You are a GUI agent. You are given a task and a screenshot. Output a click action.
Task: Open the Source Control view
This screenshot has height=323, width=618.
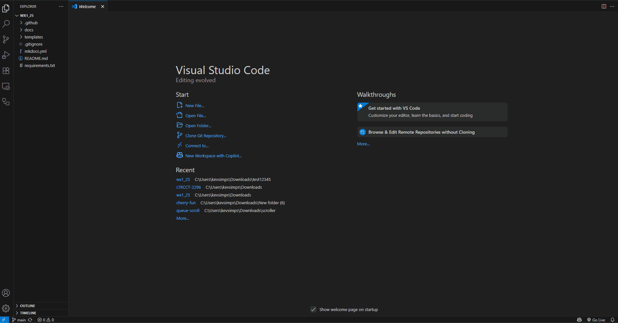pyautogui.click(x=6, y=39)
